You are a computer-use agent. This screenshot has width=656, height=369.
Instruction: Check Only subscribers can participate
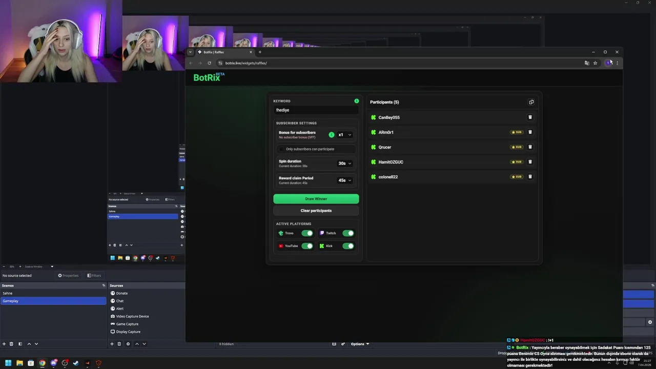(x=281, y=149)
